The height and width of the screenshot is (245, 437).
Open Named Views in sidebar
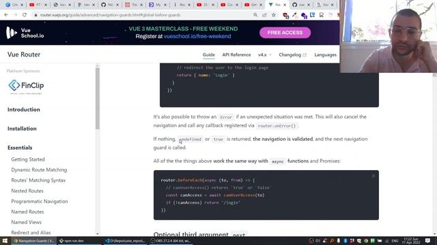tap(26, 223)
